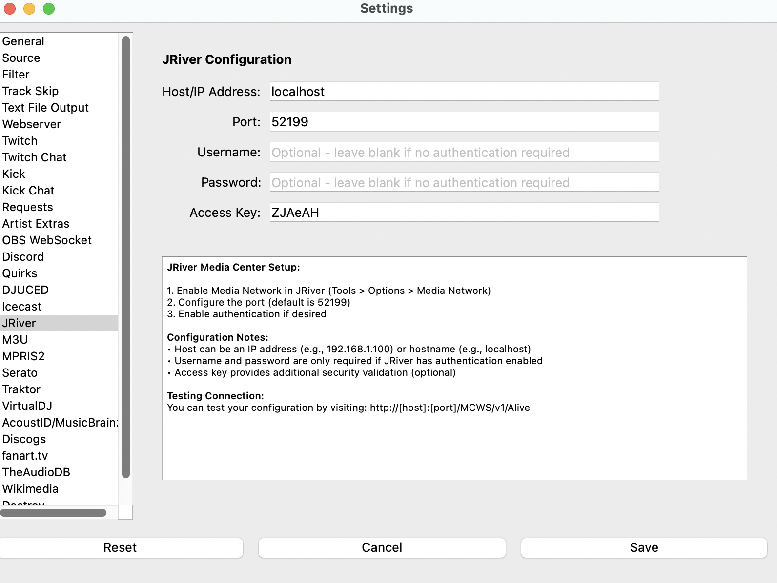Open VirtualDJ settings

(x=27, y=406)
